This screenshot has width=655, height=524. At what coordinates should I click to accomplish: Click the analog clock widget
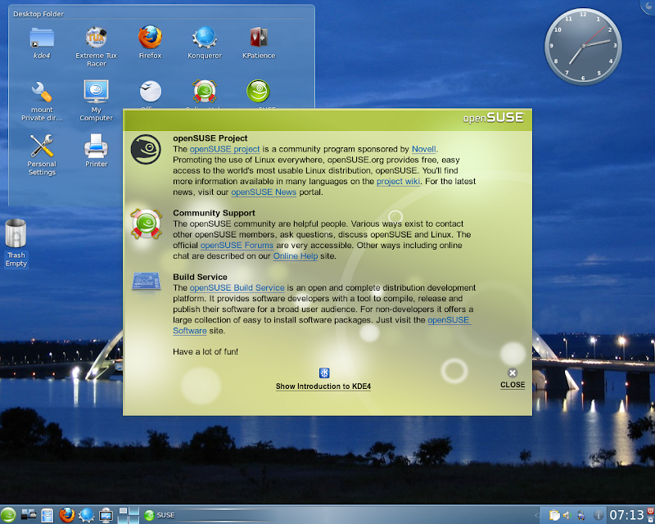583,46
